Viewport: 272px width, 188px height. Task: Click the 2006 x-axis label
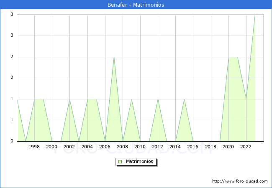coord(105,147)
